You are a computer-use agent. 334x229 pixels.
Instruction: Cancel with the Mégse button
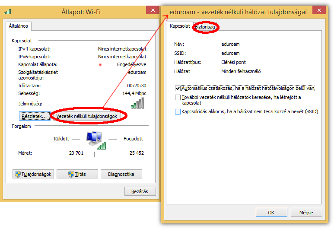pyautogui.click(x=306, y=213)
